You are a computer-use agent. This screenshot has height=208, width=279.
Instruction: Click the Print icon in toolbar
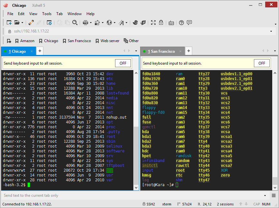85,23
